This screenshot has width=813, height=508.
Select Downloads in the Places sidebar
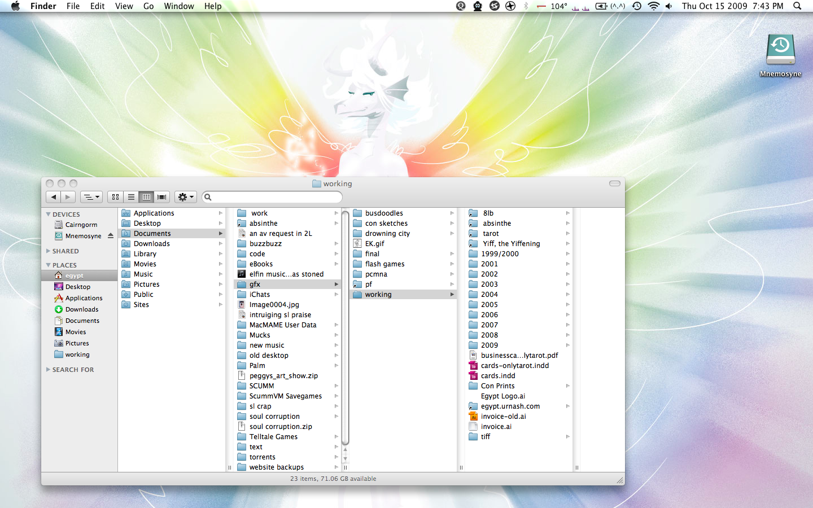tap(82, 309)
